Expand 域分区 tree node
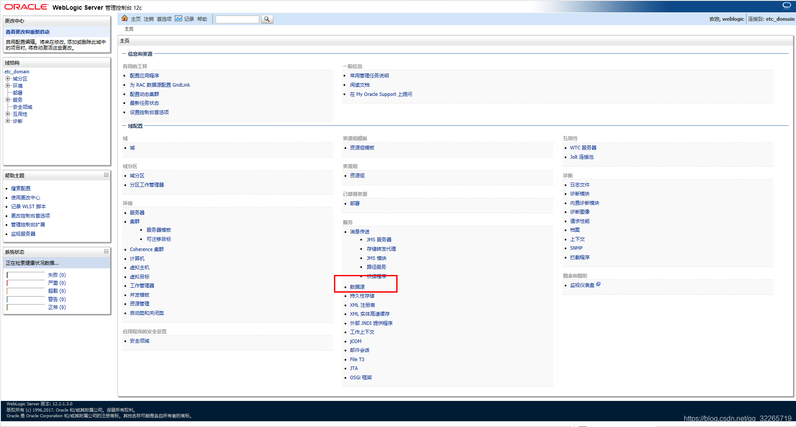The height and width of the screenshot is (427, 796). point(8,79)
